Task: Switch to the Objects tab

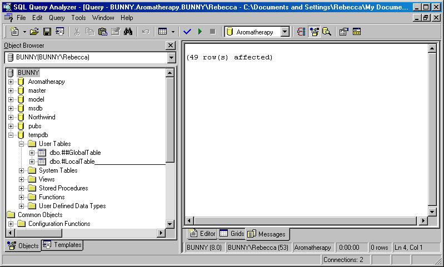Action: [x=23, y=245]
